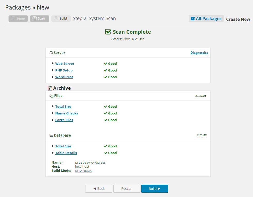
Task: Click the Files section icon
Action: tap(51, 96)
